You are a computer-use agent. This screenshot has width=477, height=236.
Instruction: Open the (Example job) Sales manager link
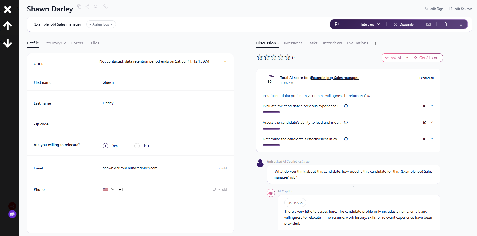click(334, 78)
